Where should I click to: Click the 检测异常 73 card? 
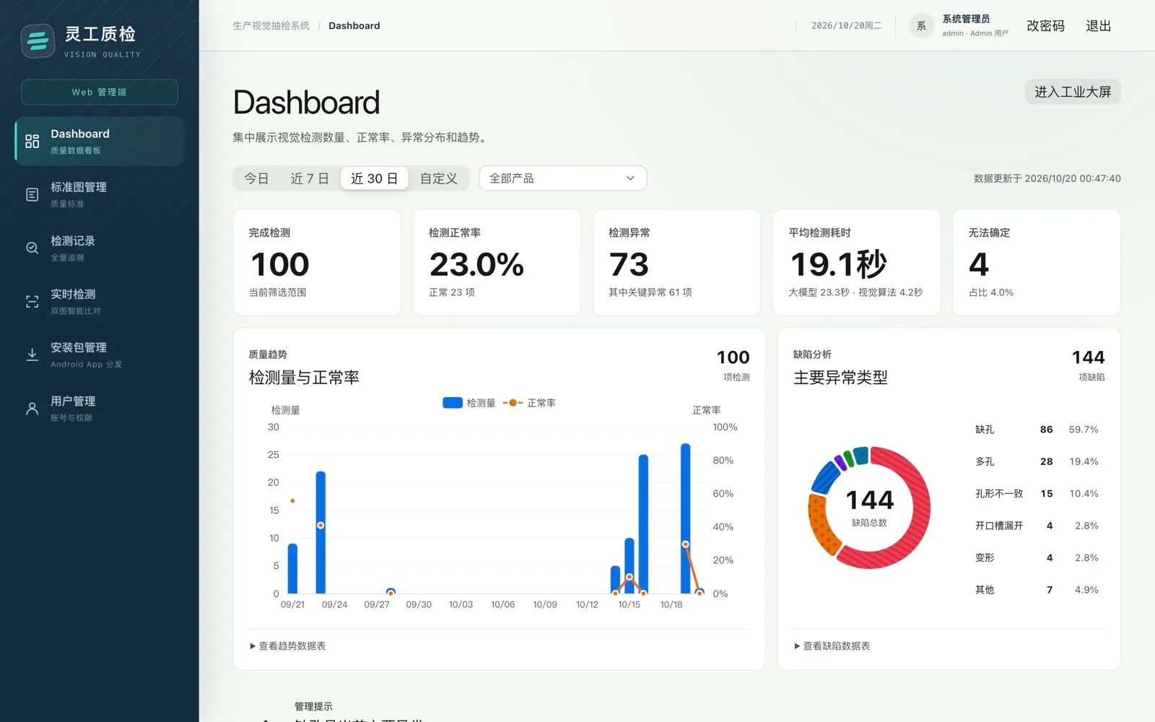(677, 262)
